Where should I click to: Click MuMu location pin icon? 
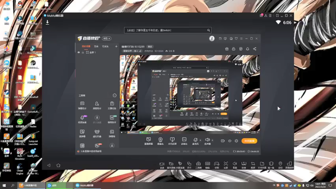280,165
